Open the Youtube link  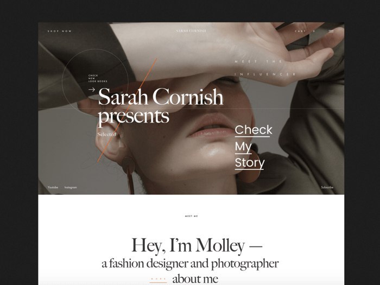click(x=53, y=187)
